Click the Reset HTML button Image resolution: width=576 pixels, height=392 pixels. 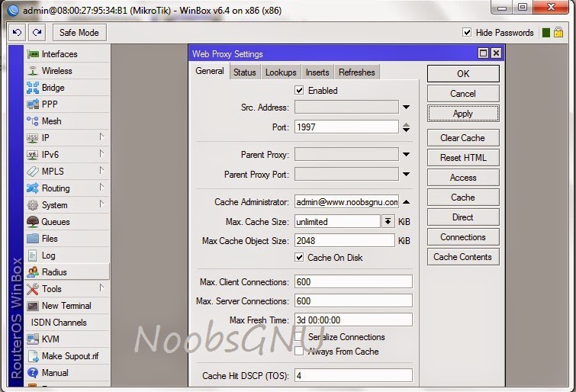pyautogui.click(x=463, y=158)
